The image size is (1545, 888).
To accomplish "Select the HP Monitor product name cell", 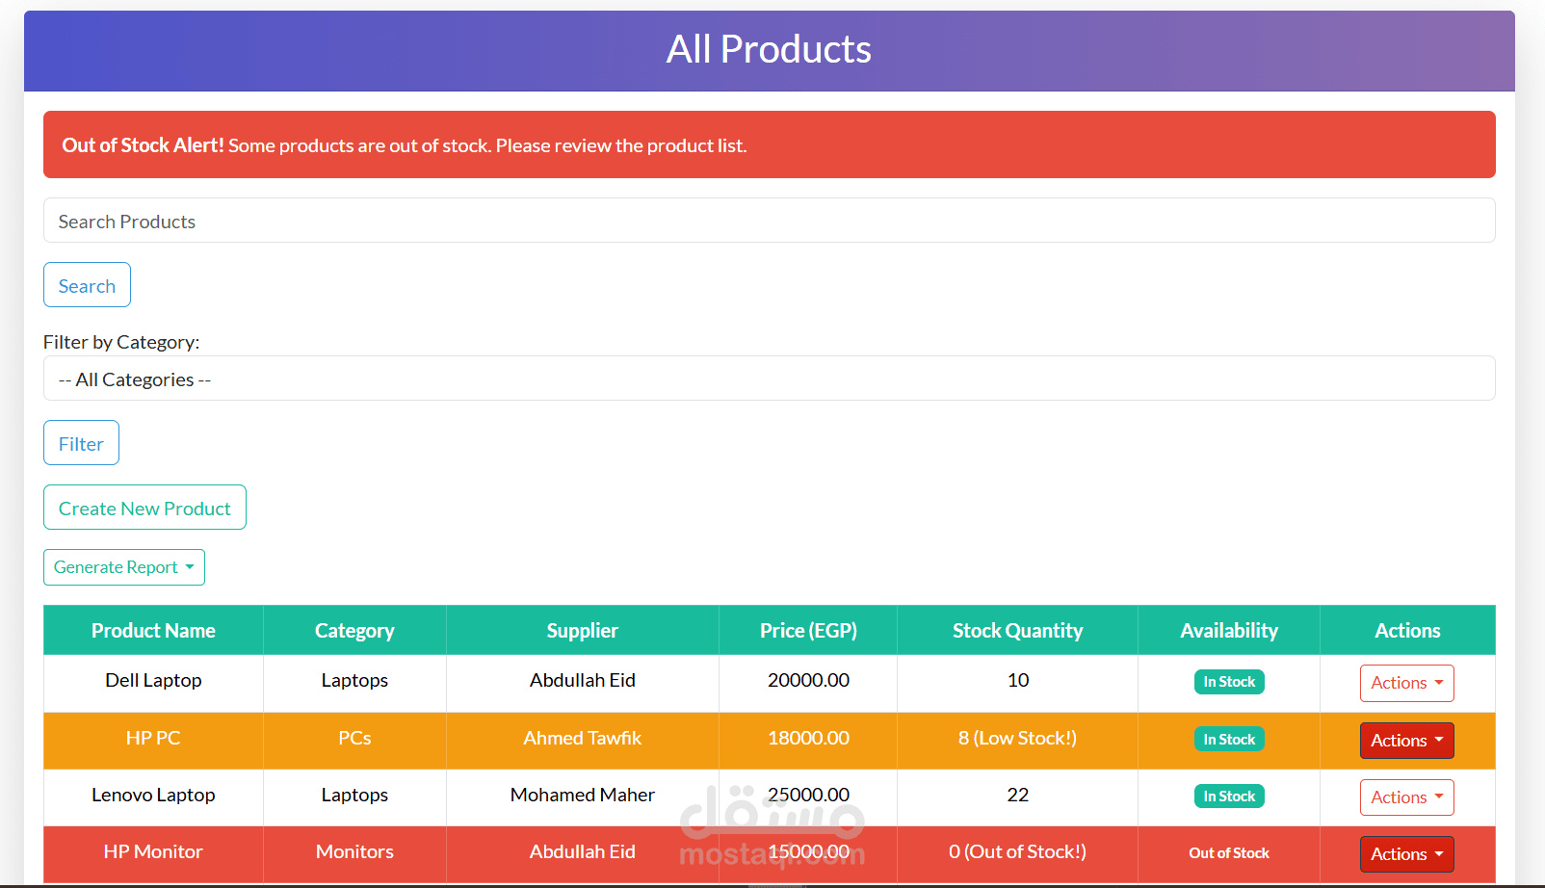I will [x=153, y=852].
